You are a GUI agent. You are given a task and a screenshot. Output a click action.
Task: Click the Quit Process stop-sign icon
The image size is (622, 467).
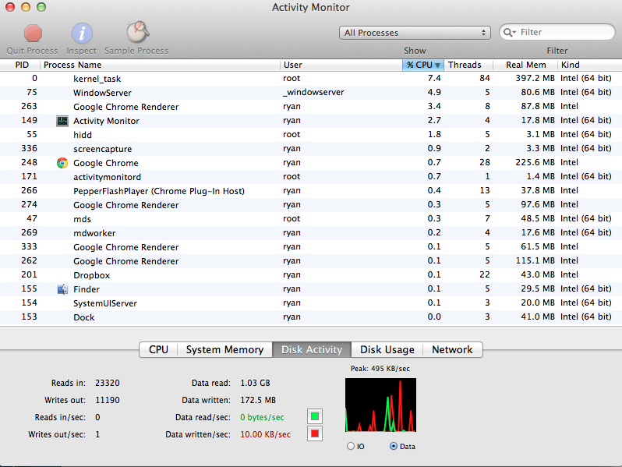point(33,34)
